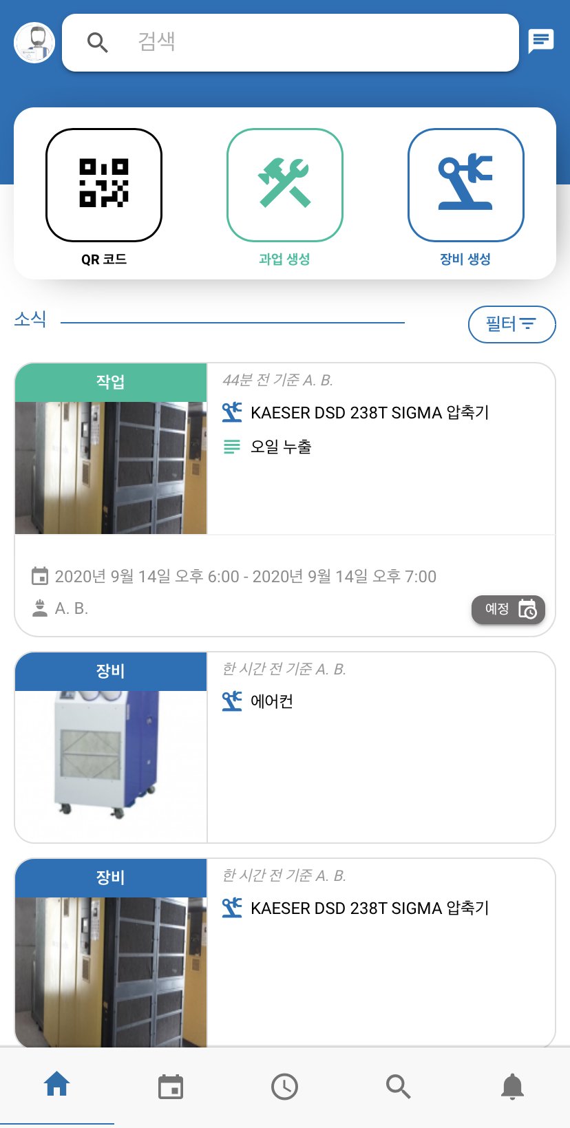Screen dimensions: 570x1128
Task: Click the 검색 search field
Action: coord(291,43)
